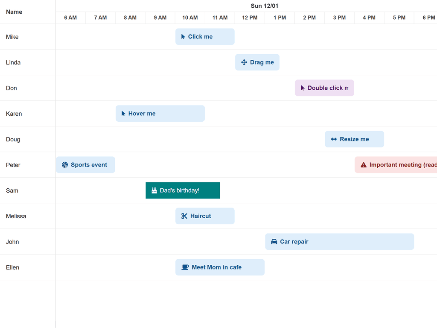This screenshot has height=328, width=437.
Task: Click the horizontal resize arrows icon on Resize me
Action: coord(333,139)
